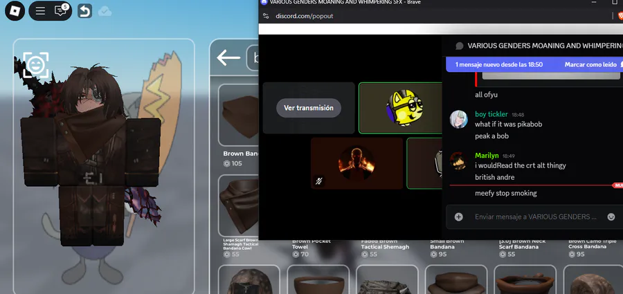Open boy tickler's profile avatar
The height and width of the screenshot is (294, 623).
coord(458,119)
